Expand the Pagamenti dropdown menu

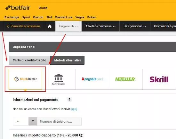pos(68,26)
